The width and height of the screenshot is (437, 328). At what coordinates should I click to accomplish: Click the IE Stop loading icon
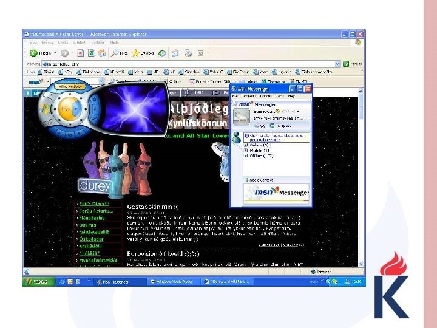click(80, 53)
